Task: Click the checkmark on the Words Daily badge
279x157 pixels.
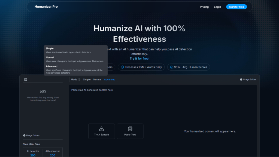Action: point(122,67)
